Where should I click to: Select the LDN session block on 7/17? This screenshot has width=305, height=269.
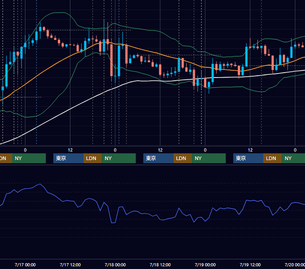92,158
